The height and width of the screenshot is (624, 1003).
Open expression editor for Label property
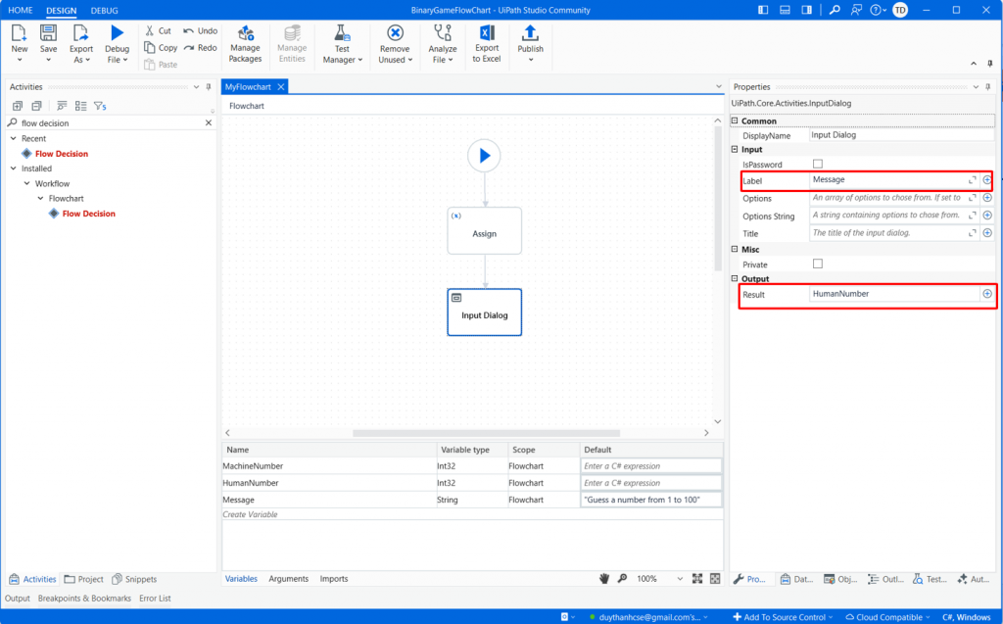coord(973,180)
